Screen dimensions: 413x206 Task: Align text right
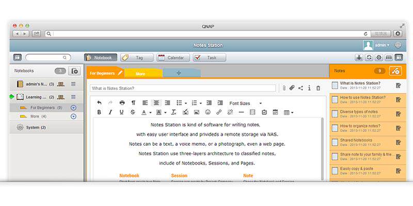pyautogui.click(x=167, y=103)
